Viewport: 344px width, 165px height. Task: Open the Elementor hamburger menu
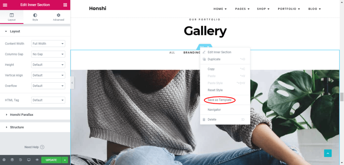coord(5,5)
